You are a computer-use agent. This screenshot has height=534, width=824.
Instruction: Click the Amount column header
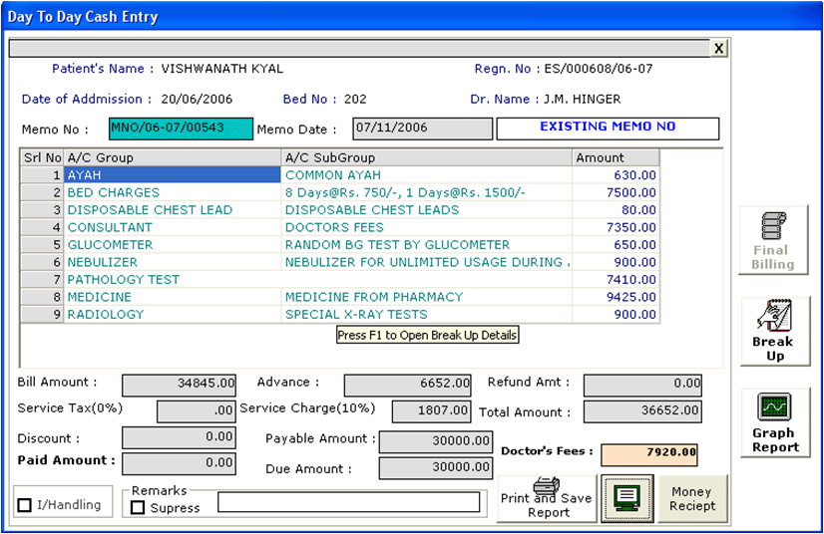[616, 157]
